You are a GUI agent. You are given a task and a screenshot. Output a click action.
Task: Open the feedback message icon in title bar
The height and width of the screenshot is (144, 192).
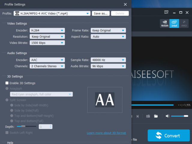click(x=166, y=12)
